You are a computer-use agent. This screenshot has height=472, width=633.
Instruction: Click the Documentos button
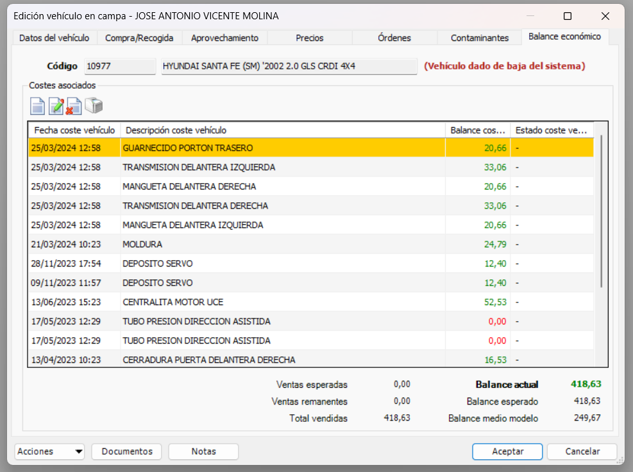126,451
